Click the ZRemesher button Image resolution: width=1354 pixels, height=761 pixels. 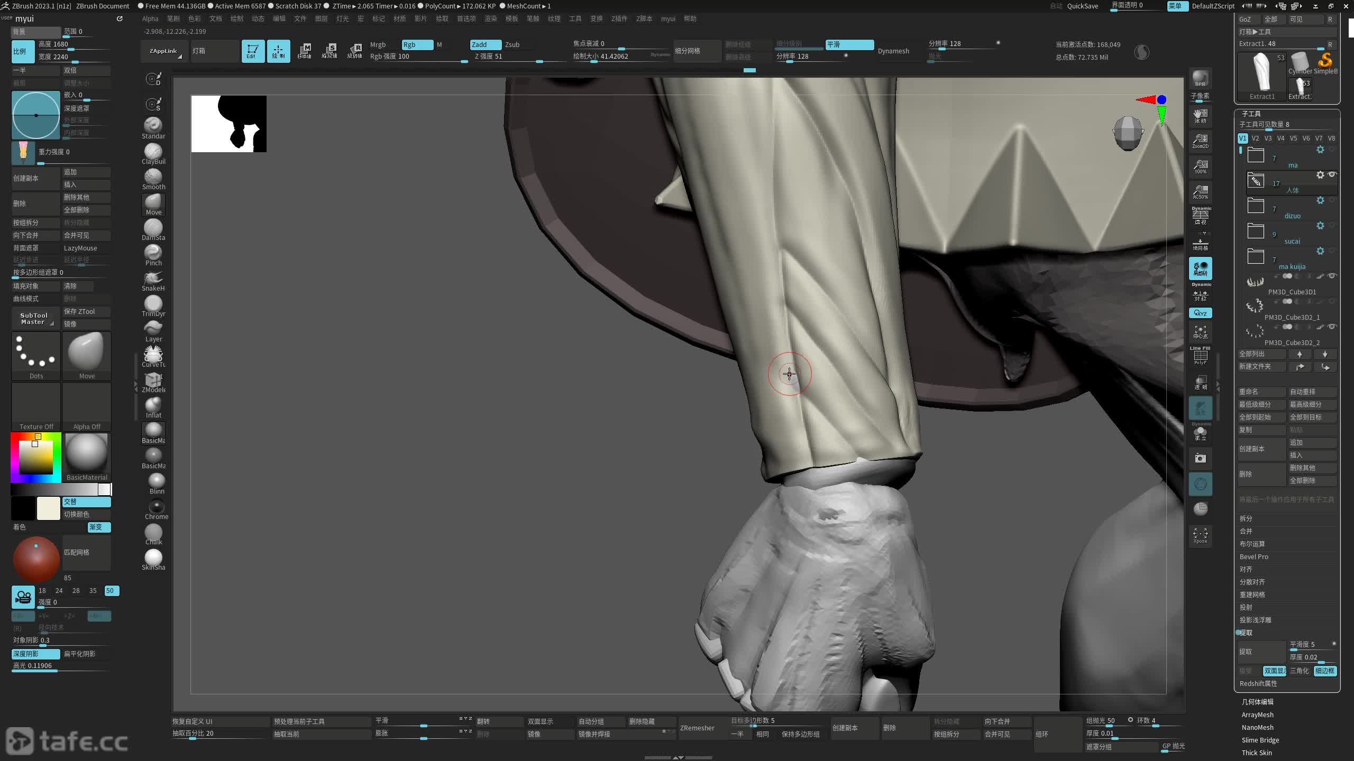pyautogui.click(x=697, y=728)
